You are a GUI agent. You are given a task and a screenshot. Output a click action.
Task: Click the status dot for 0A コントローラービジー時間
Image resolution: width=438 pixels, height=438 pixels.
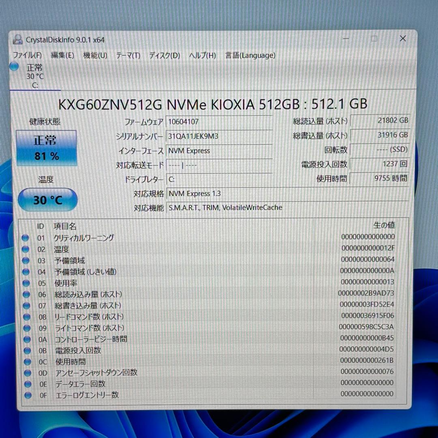coord(27,339)
